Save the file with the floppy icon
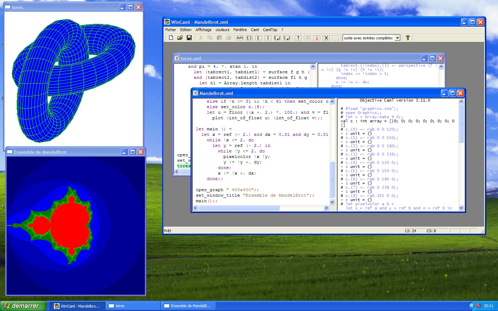 pos(189,38)
